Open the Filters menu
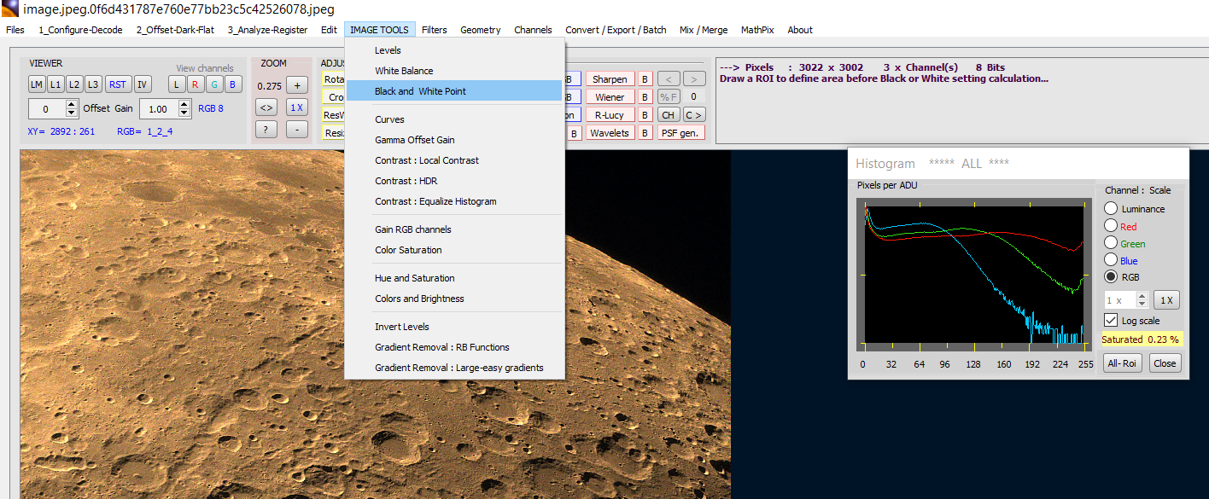 tap(434, 30)
